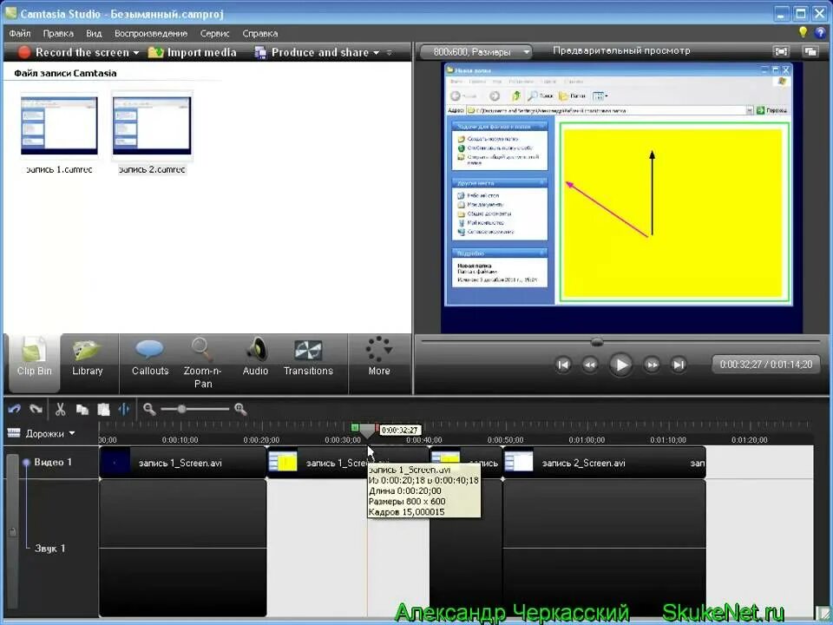Click the rewind button

(x=590, y=365)
